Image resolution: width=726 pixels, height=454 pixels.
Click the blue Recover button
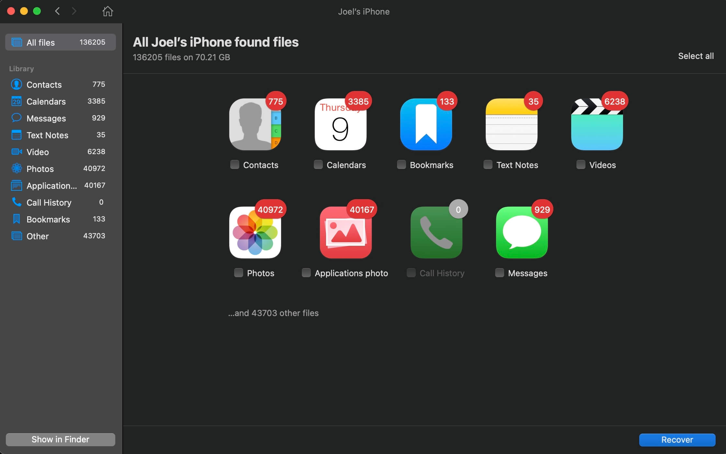677,439
